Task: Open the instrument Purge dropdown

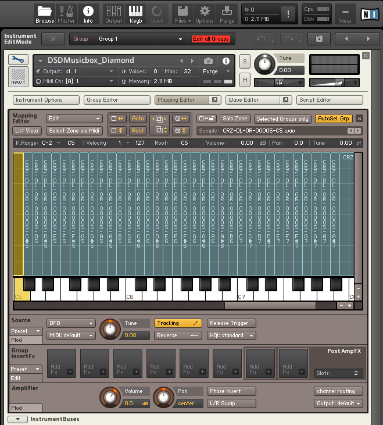Action: [216, 72]
